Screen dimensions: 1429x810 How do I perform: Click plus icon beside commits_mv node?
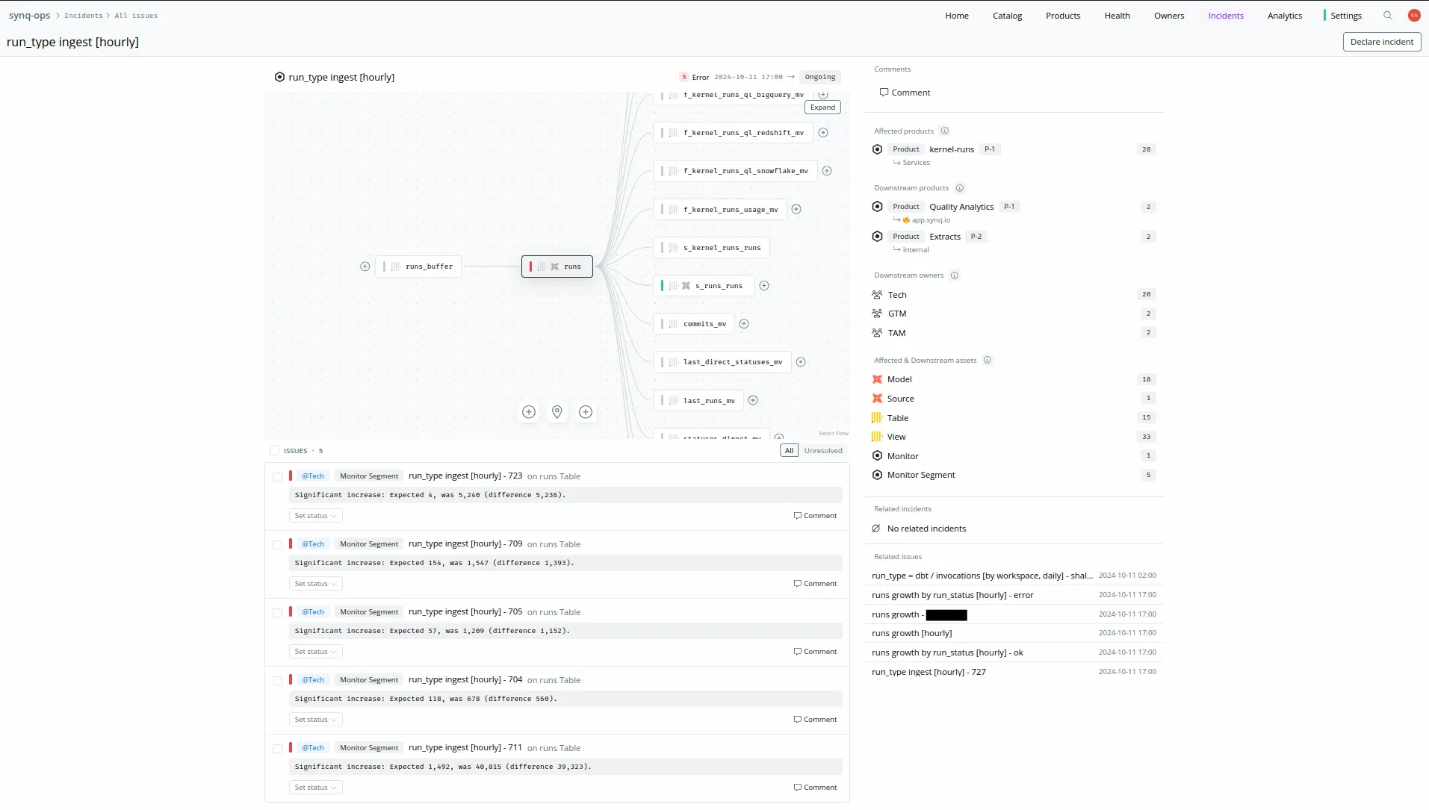click(x=744, y=324)
